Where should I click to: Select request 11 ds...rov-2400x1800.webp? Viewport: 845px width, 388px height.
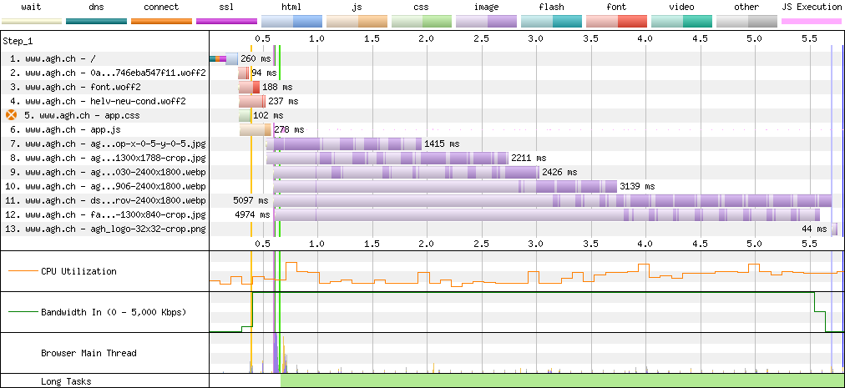click(x=105, y=200)
